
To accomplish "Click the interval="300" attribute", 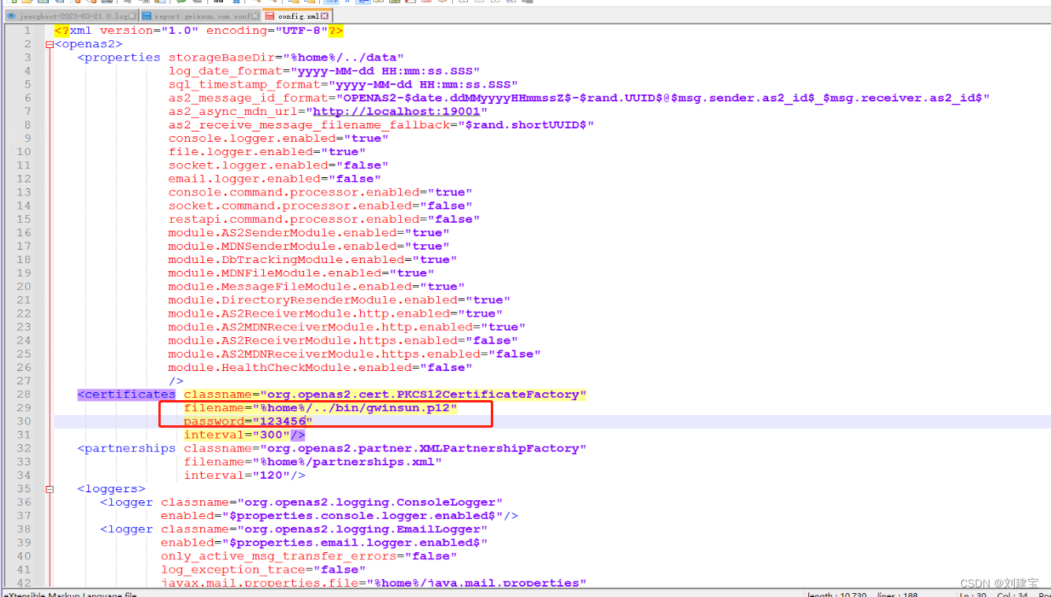I will pos(236,435).
